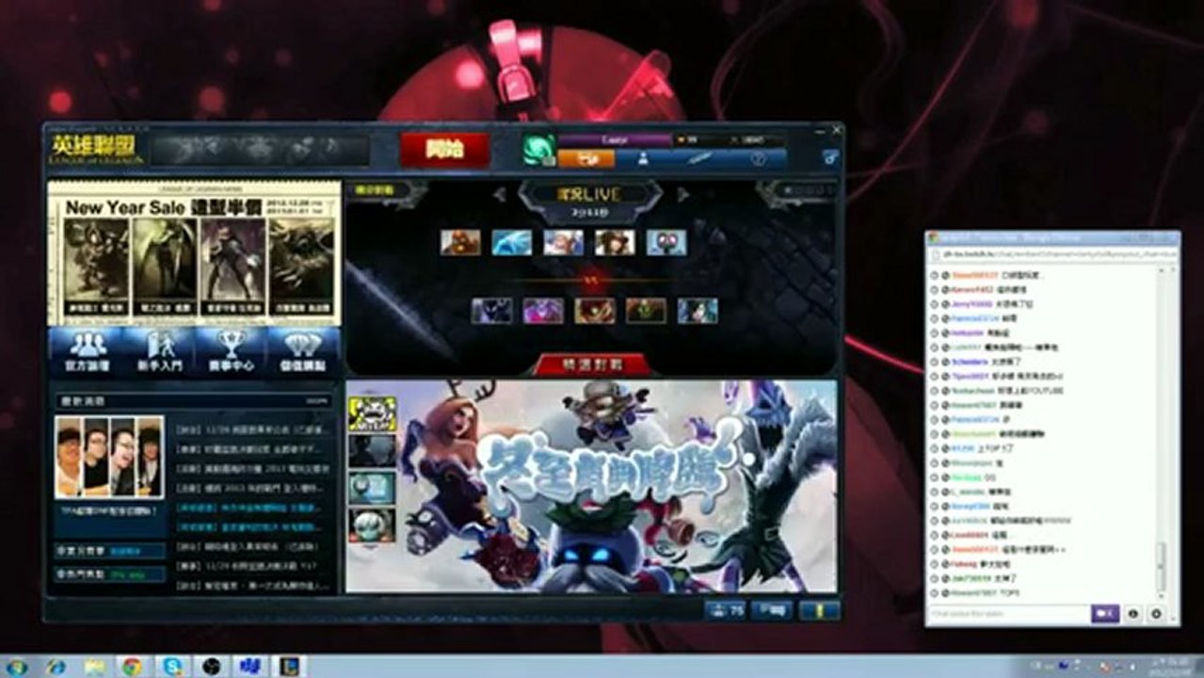Viewport: 1204px width, 678px height.
Task: Select second champion portrait of top team
Action: 511,242
